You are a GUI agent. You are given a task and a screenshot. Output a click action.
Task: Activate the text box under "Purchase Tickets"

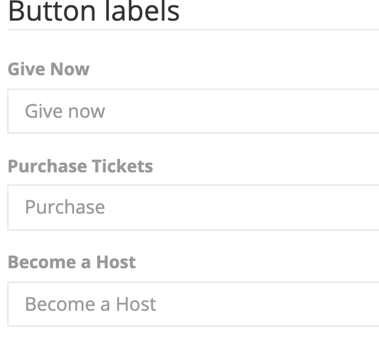click(194, 208)
